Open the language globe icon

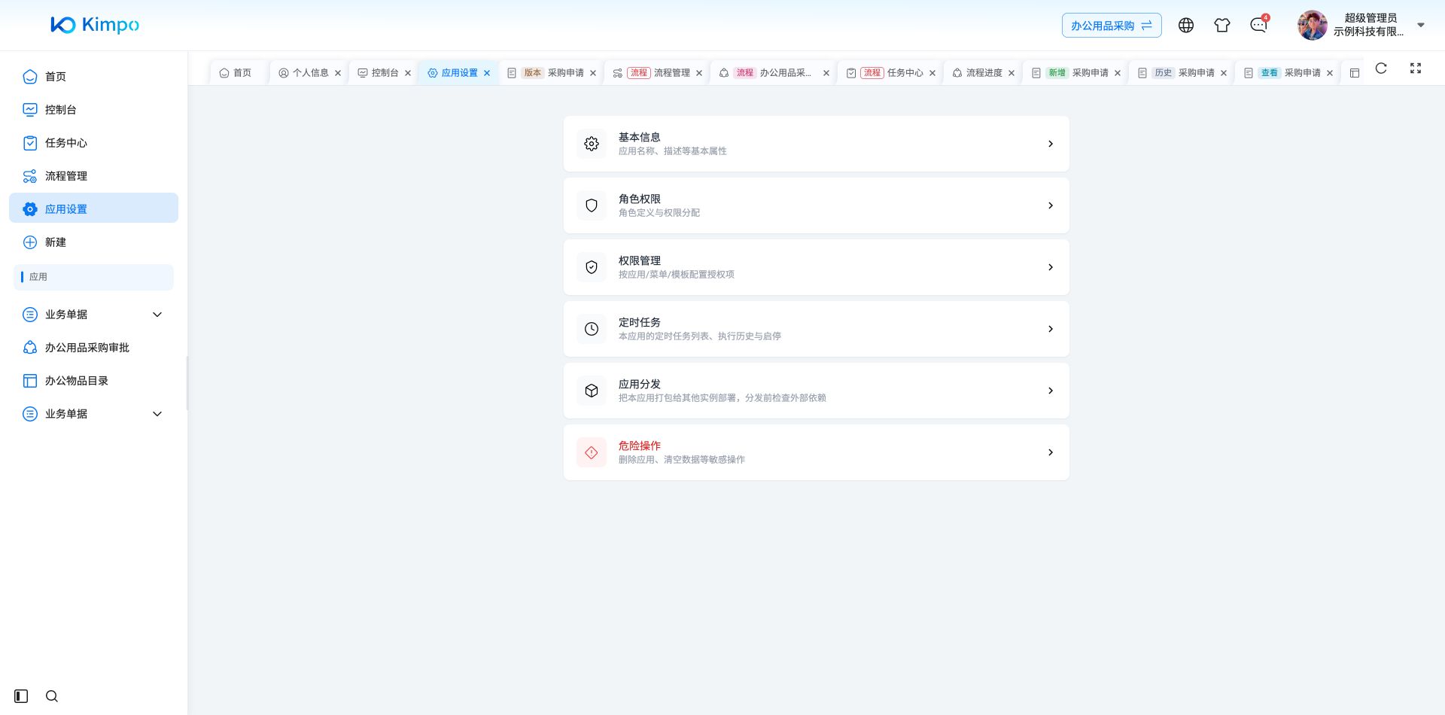[x=1186, y=26]
